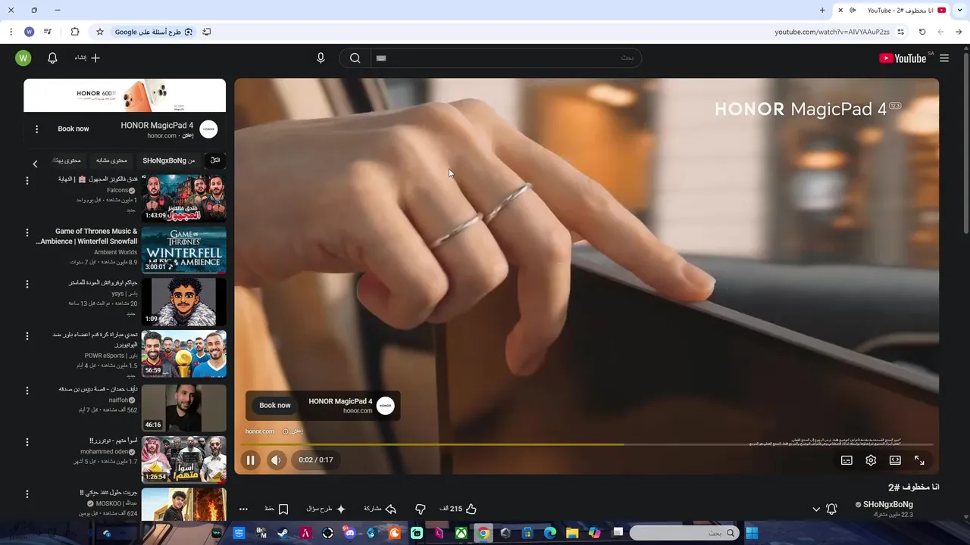Pause the video with the pause button
This screenshot has height=545, width=970.
[x=250, y=460]
